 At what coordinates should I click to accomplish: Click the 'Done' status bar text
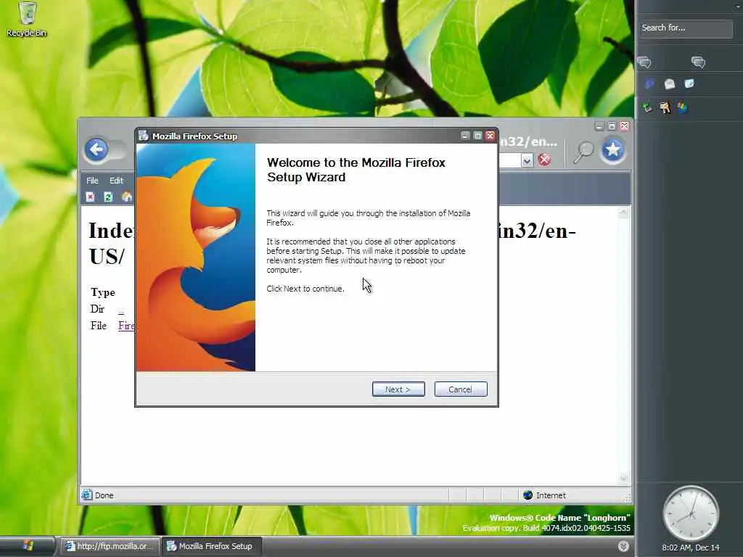pos(104,495)
